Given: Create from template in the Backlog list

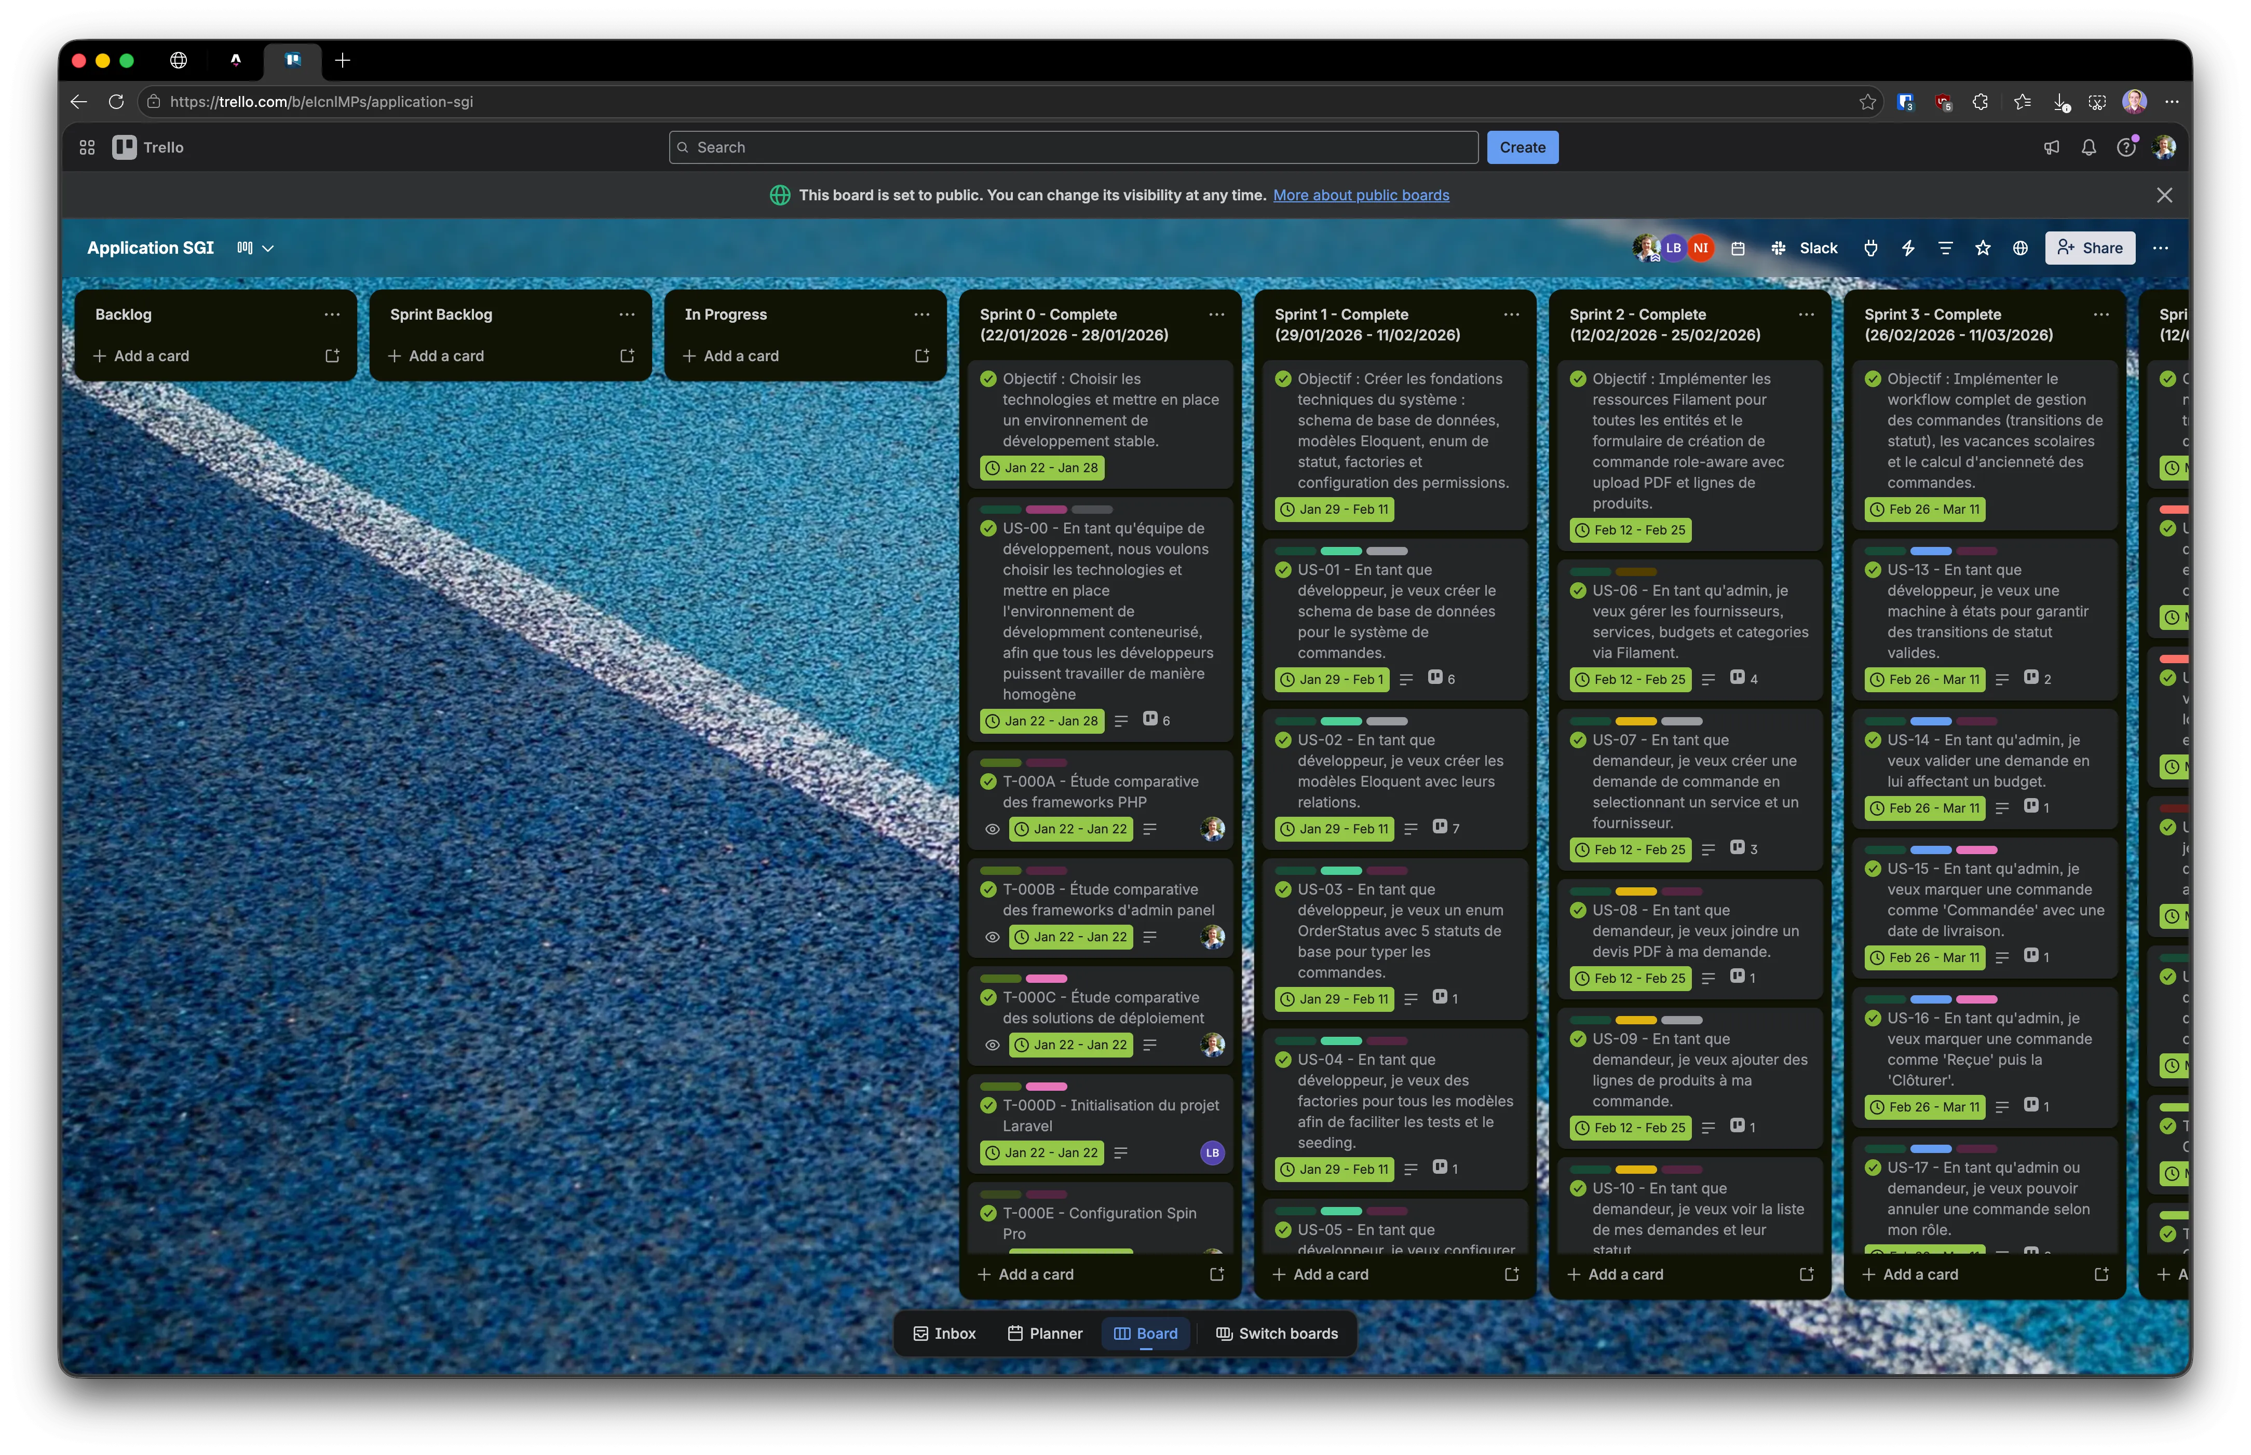Looking at the screenshot, I should (x=333, y=356).
